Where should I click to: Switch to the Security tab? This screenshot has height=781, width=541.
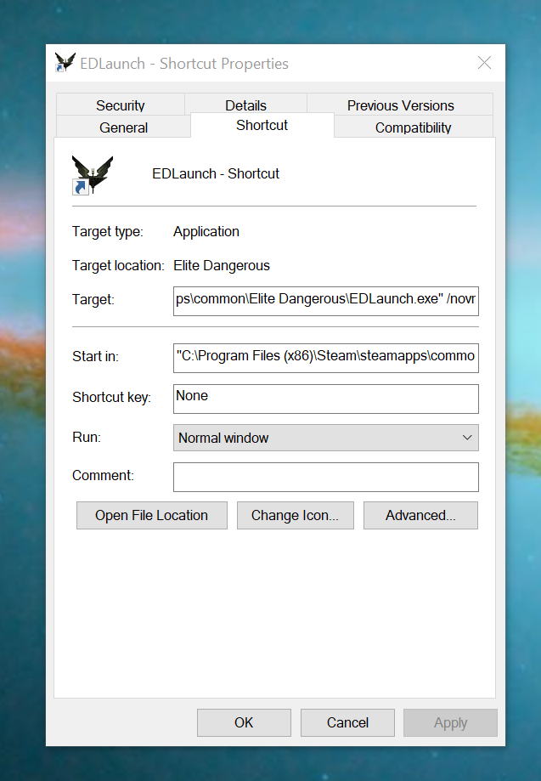(121, 105)
